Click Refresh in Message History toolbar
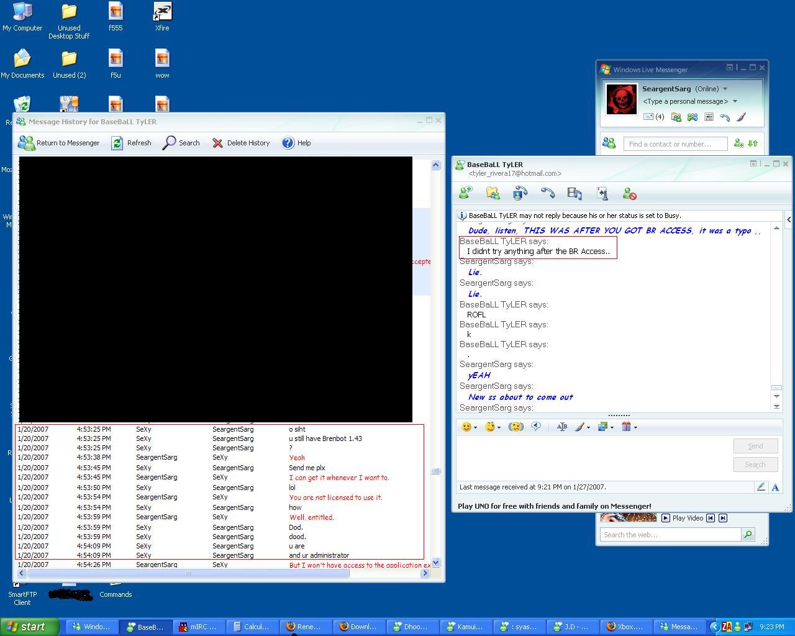This screenshot has width=795, height=636. pyautogui.click(x=132, y=143)
